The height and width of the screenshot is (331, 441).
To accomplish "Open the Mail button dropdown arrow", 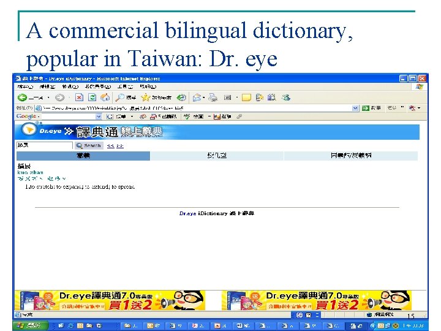I will pyautogui.click(x=203, y=97).
